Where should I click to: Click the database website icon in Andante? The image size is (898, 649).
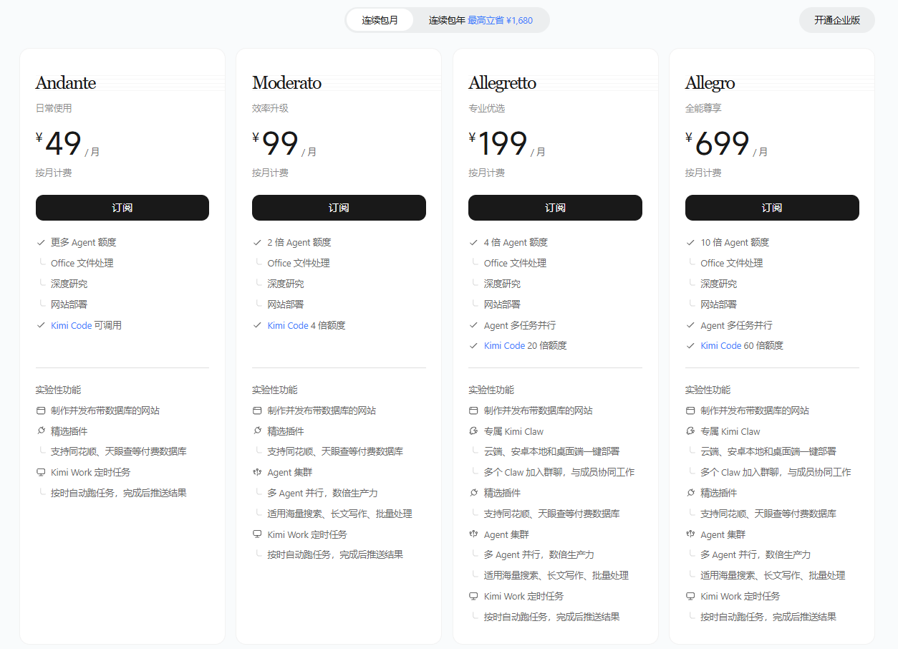[41, 411]
